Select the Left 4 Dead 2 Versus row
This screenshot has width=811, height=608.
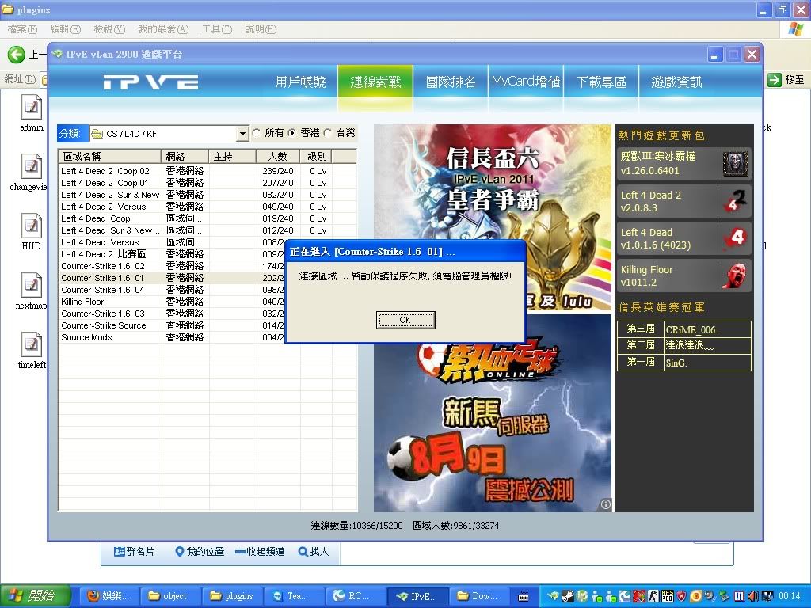tap(104, 207)
